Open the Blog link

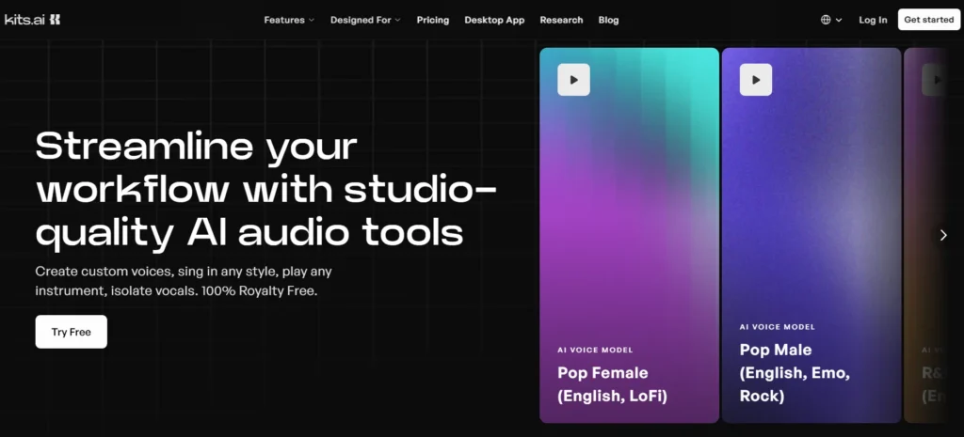pos(609,20)
